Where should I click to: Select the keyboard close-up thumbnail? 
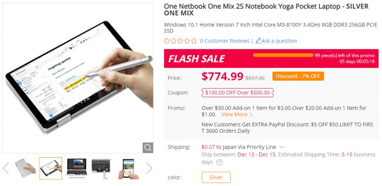[x=101, y=168]
